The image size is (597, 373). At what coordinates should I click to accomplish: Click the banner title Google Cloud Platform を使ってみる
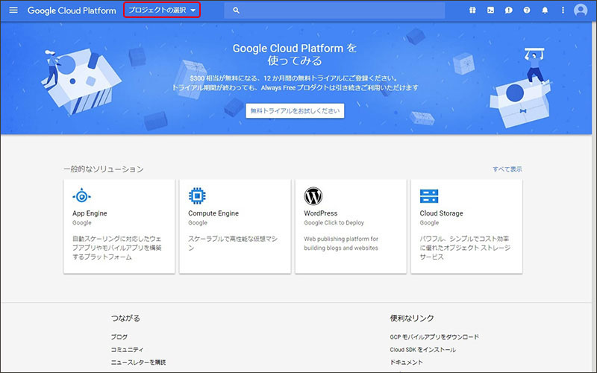click(295, 54)
